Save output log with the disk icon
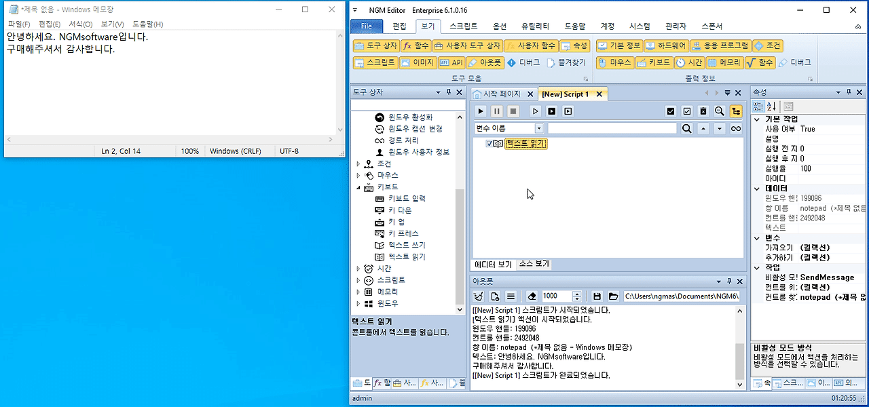The height and width of the screenshot is (407, 869). coord(597,296)
